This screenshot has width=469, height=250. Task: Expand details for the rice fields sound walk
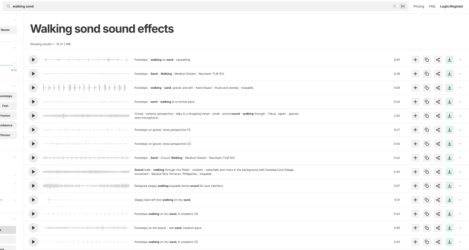[x=460, y=172]
